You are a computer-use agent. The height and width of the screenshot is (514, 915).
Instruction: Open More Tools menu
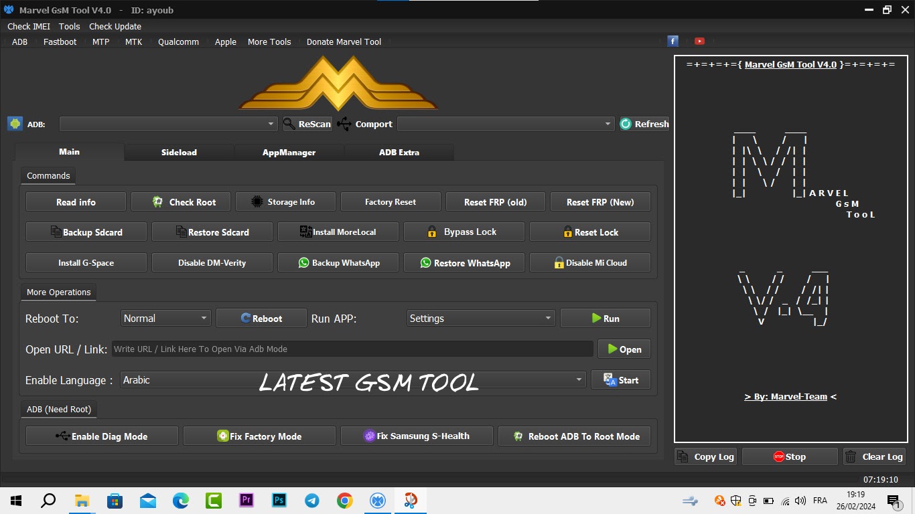point(269,41)
